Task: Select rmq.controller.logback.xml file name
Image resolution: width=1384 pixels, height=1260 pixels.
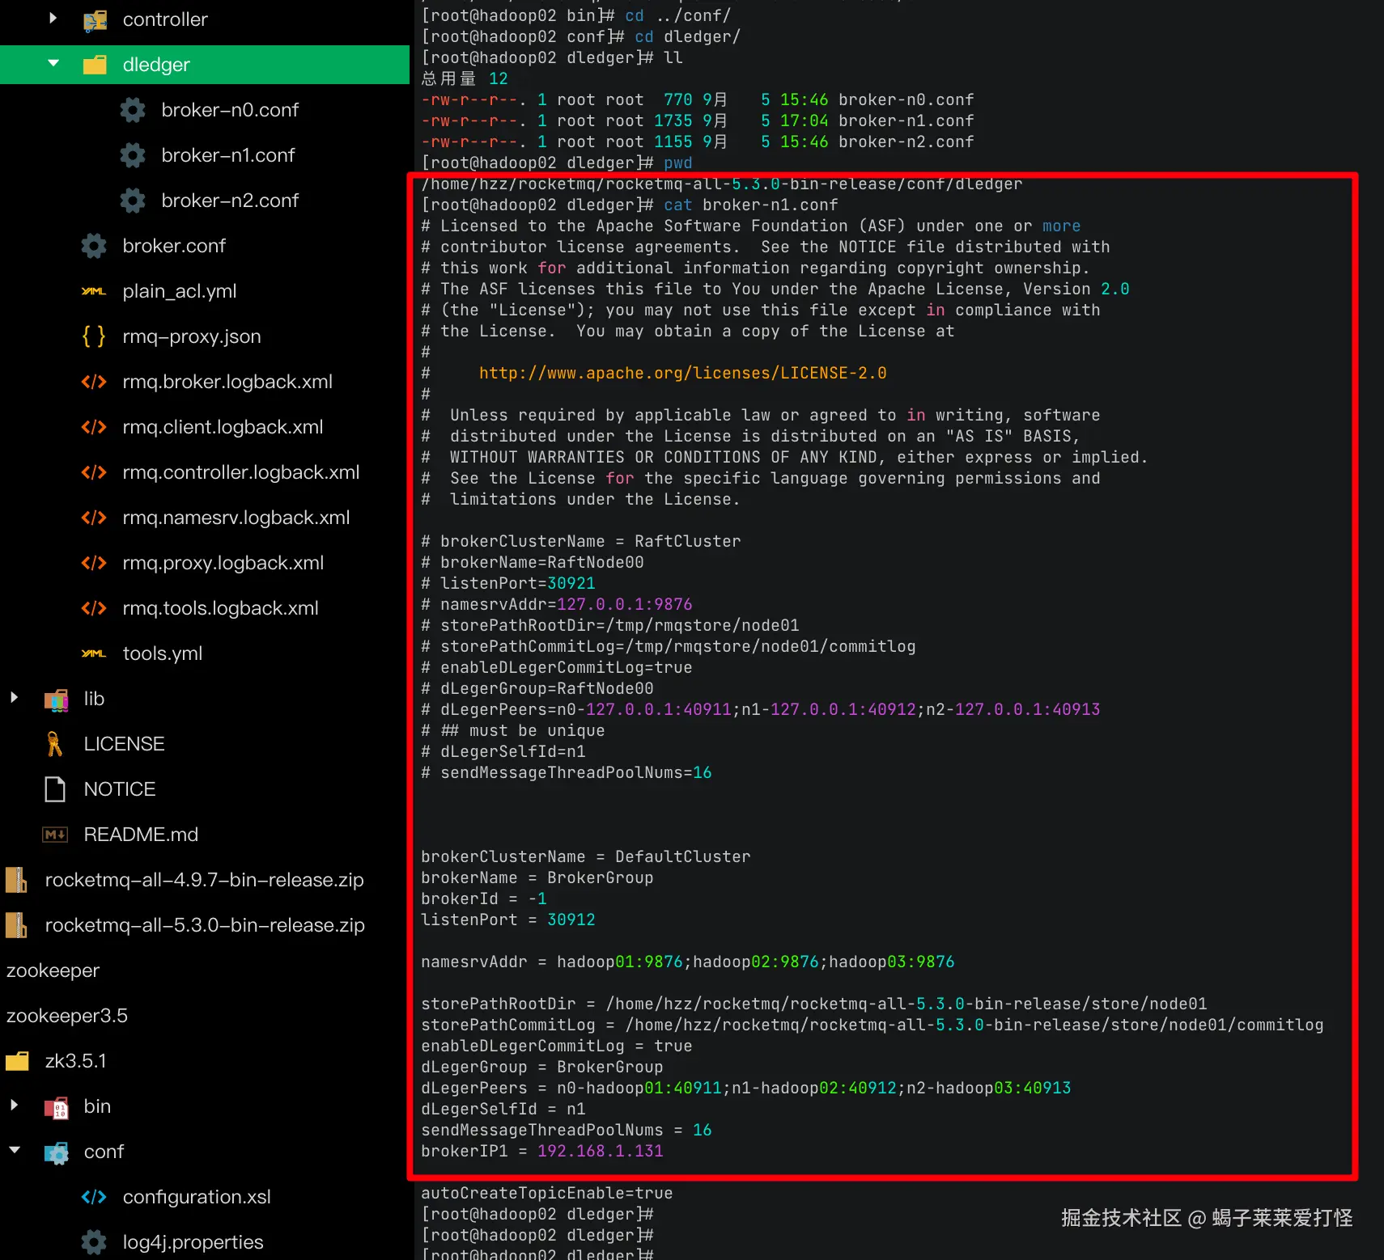Action: (x=241, y=472)
